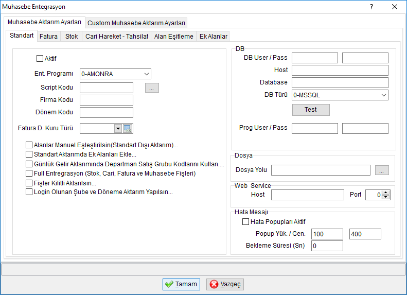Screen dimensions: 407x295
Task: Click the Dosya Yolu path field
Action: [x=321, y=170]
